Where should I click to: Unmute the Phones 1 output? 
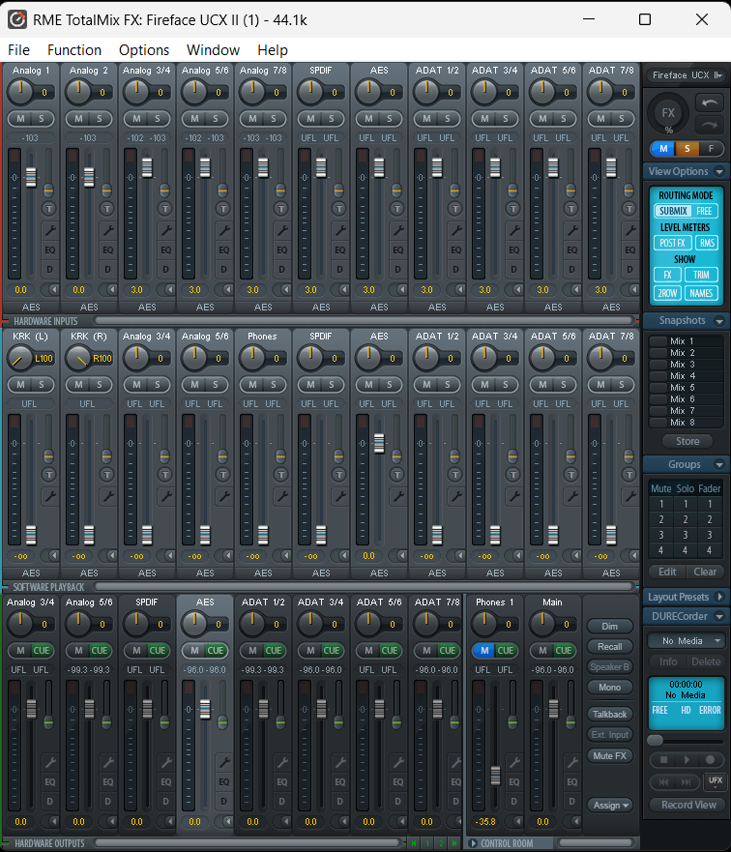click(x=484, y=651)
